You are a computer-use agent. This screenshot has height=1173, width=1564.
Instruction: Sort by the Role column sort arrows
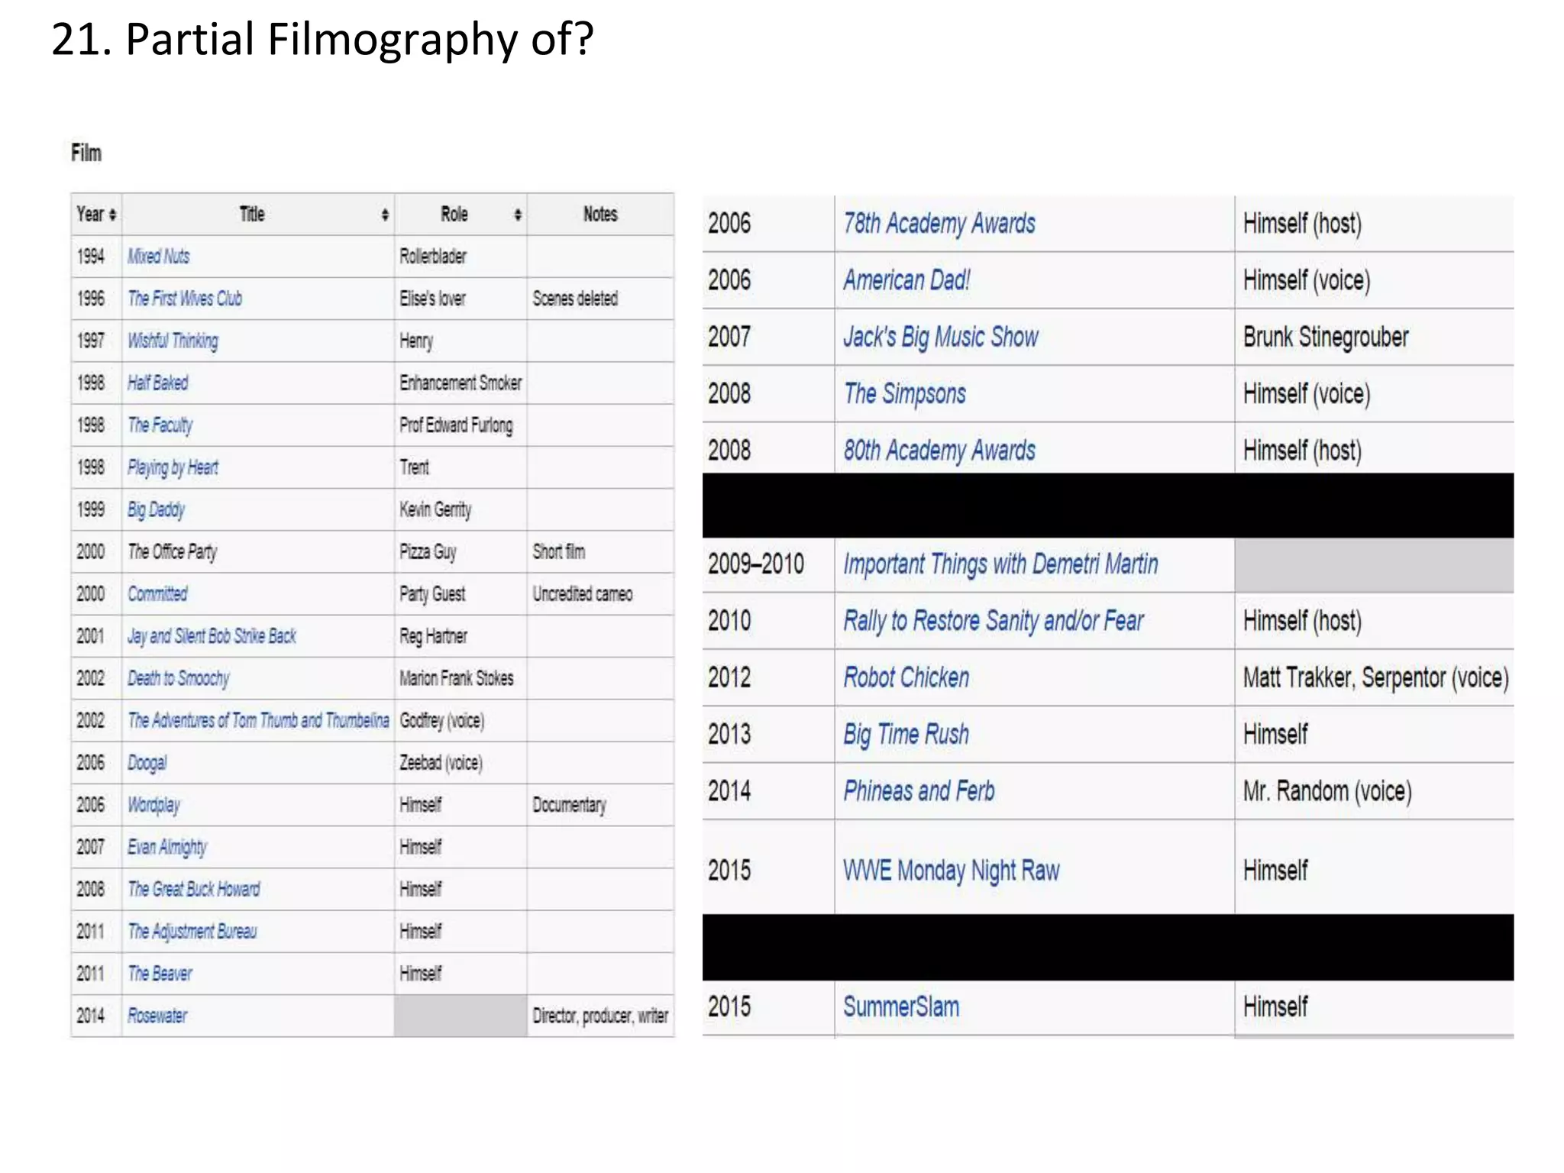[x=518, y=215]
